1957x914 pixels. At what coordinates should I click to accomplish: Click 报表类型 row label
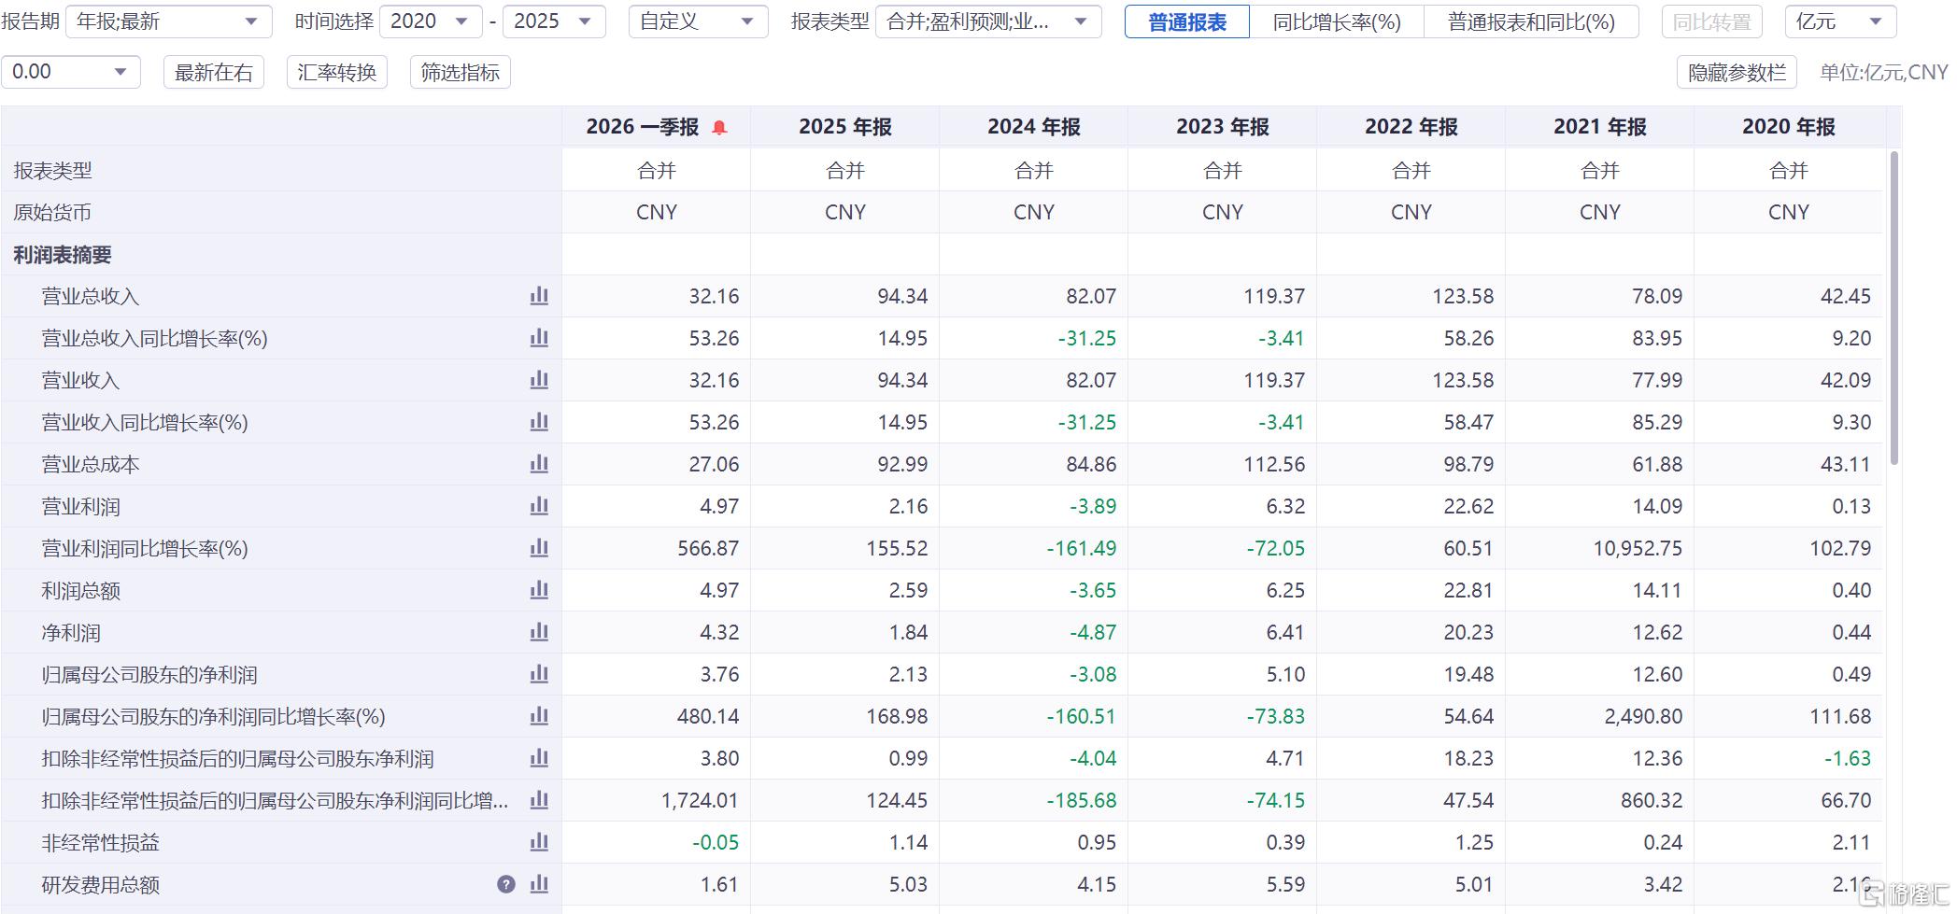(x=52, y=171)
